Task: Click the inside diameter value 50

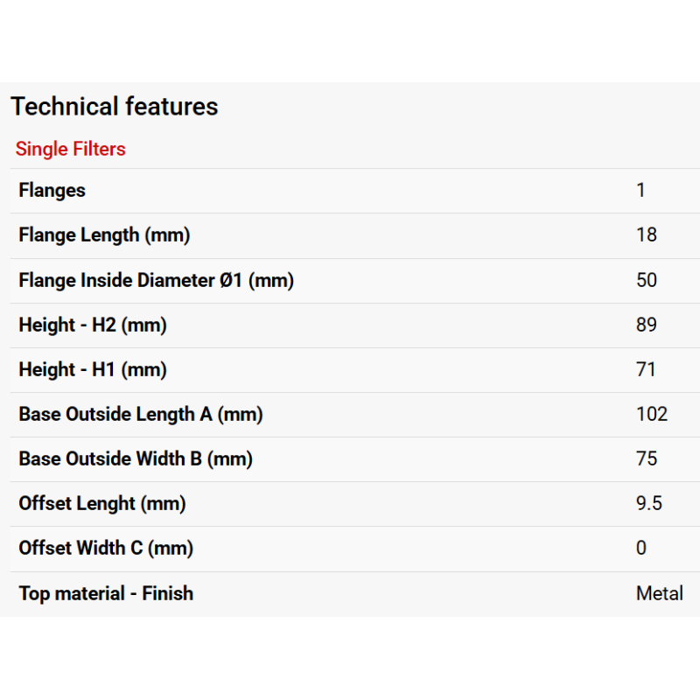Action: point(647,280)
